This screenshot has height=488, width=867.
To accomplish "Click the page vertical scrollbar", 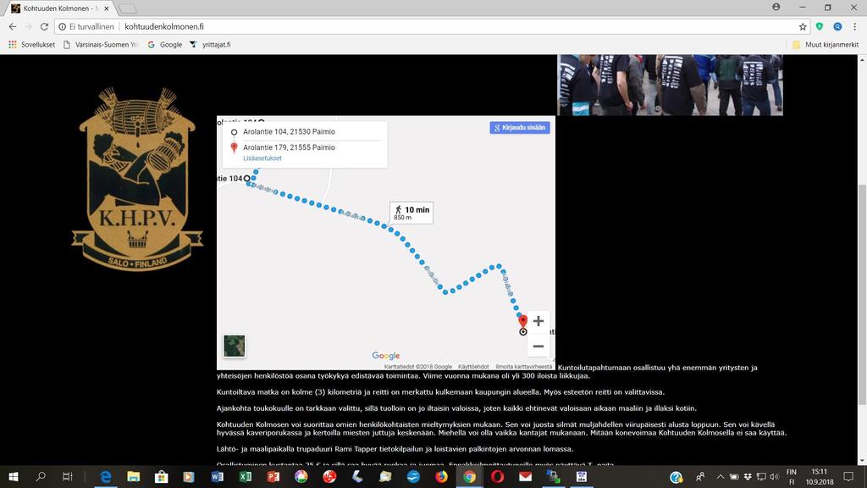I will [x=861, y=294].
